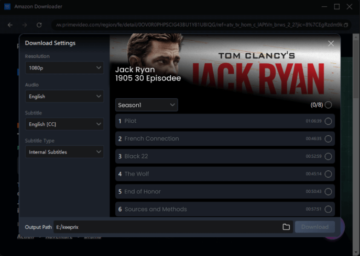Open the Audio English dropdown

[64, 97]
